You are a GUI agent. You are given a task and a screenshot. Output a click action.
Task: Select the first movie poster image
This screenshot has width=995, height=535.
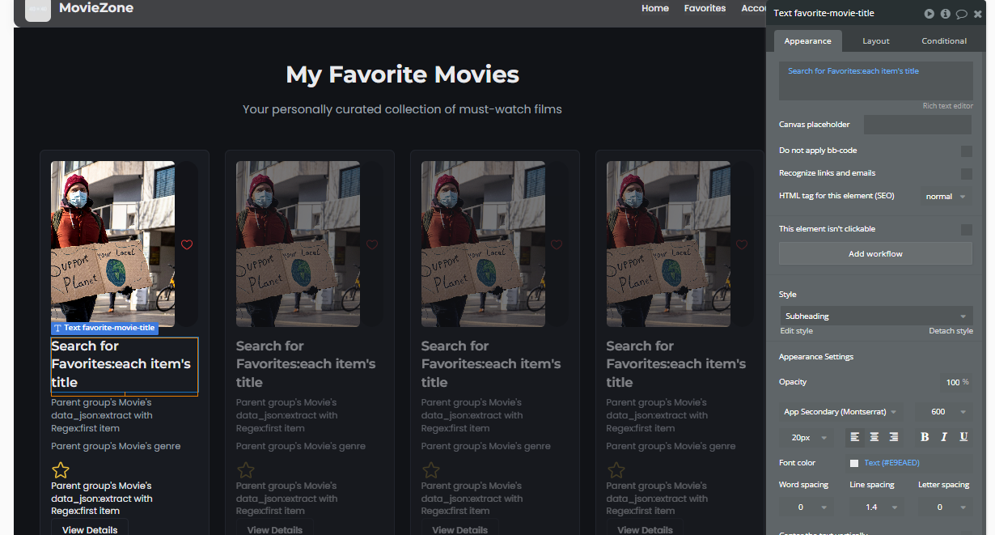pos(113,244)
